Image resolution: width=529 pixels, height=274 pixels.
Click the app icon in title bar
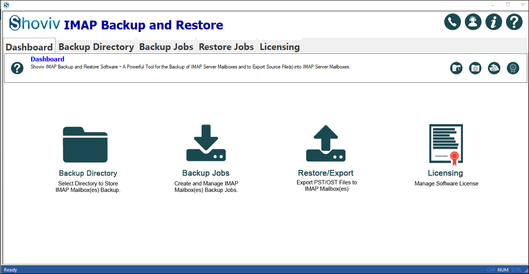6,5
